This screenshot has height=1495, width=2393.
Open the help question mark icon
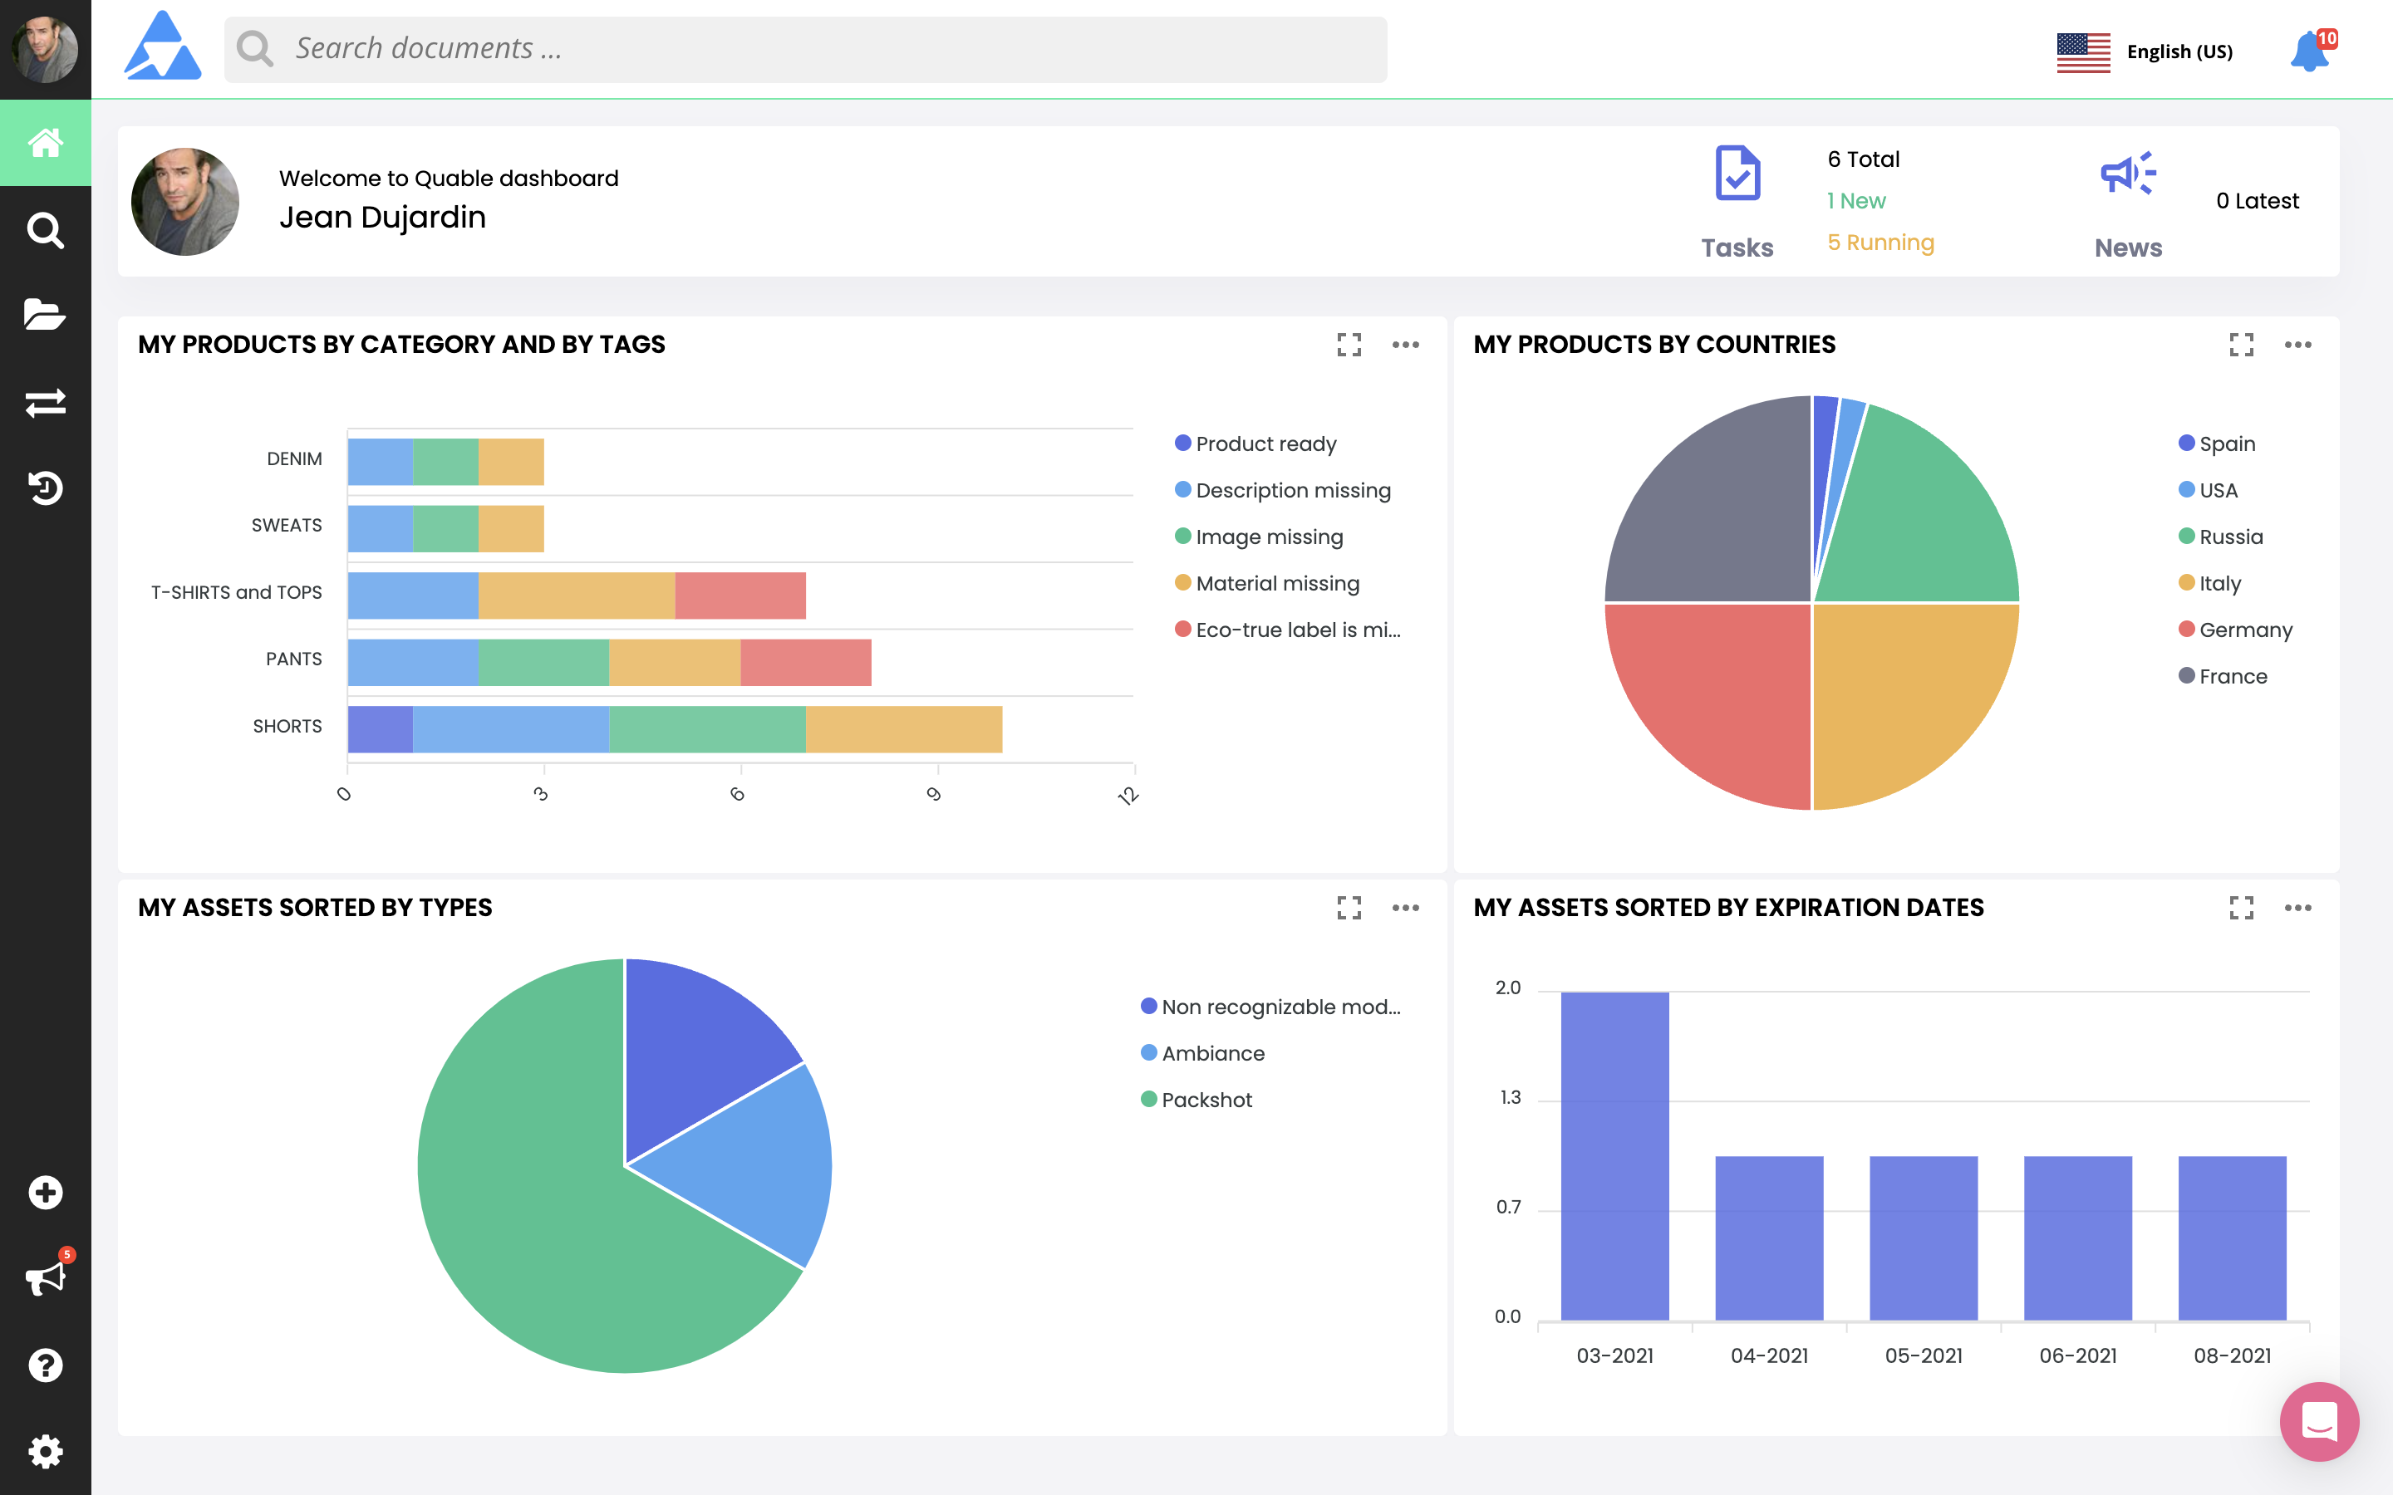[46, 1365]
